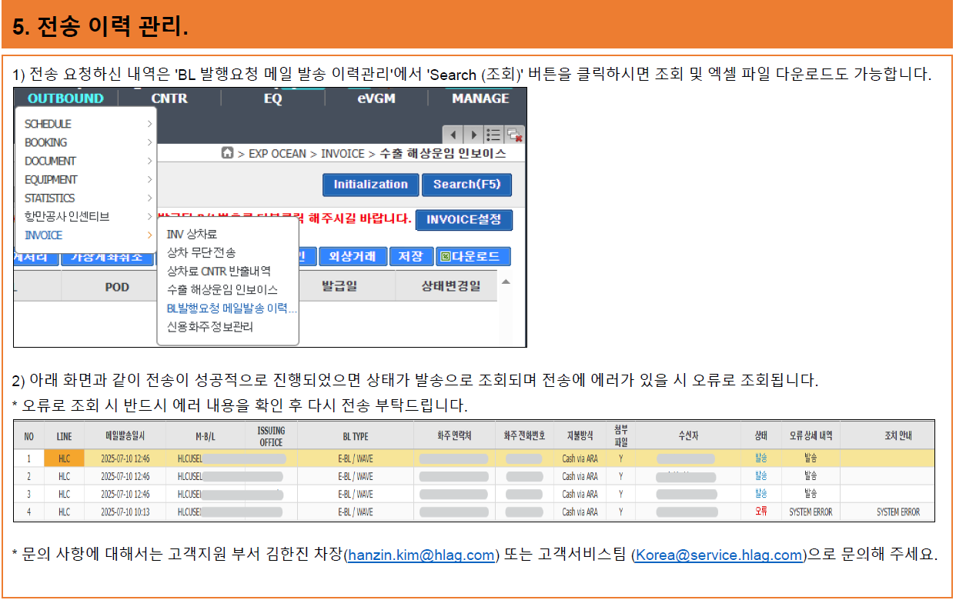Open the open-tabs list icon
The height and width of the screenshot is (600, 956).
pos(493,135)
